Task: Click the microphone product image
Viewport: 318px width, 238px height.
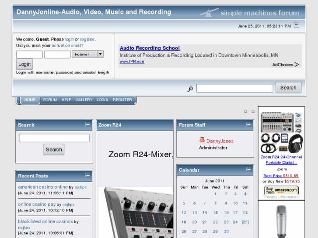Action: coord(282,221)
